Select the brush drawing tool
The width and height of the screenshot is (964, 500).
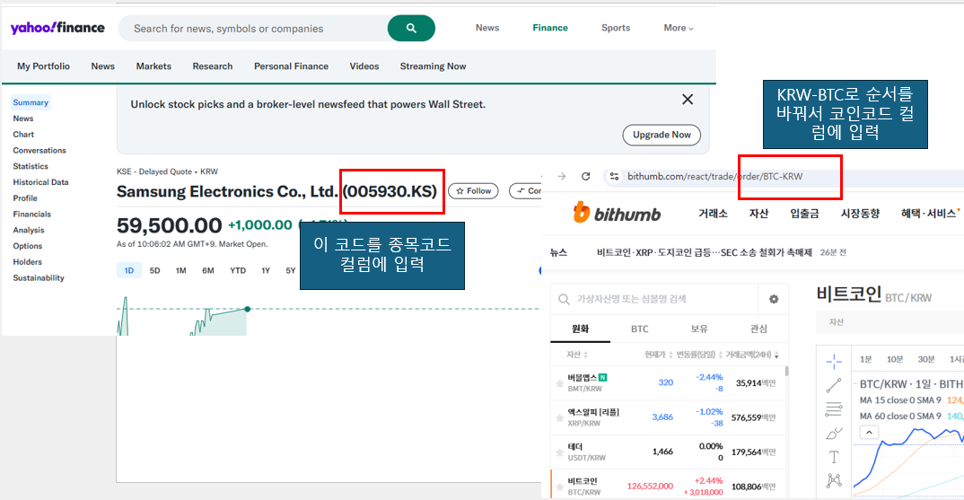834,433
